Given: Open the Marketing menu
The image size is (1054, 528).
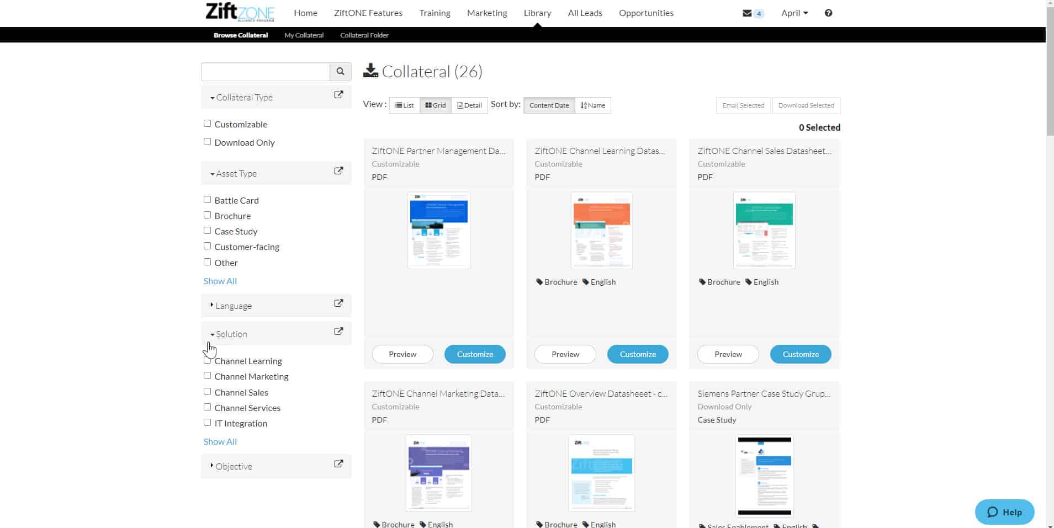Looking at the screenshot, I should coord(486,13).
